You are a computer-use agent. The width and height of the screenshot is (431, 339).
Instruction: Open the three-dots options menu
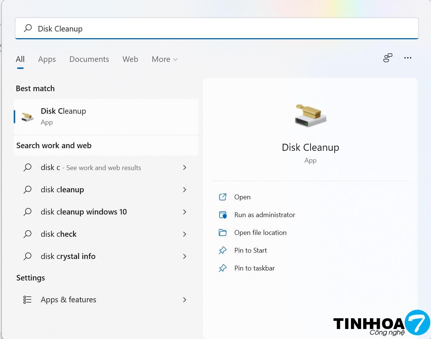point(408,58)
